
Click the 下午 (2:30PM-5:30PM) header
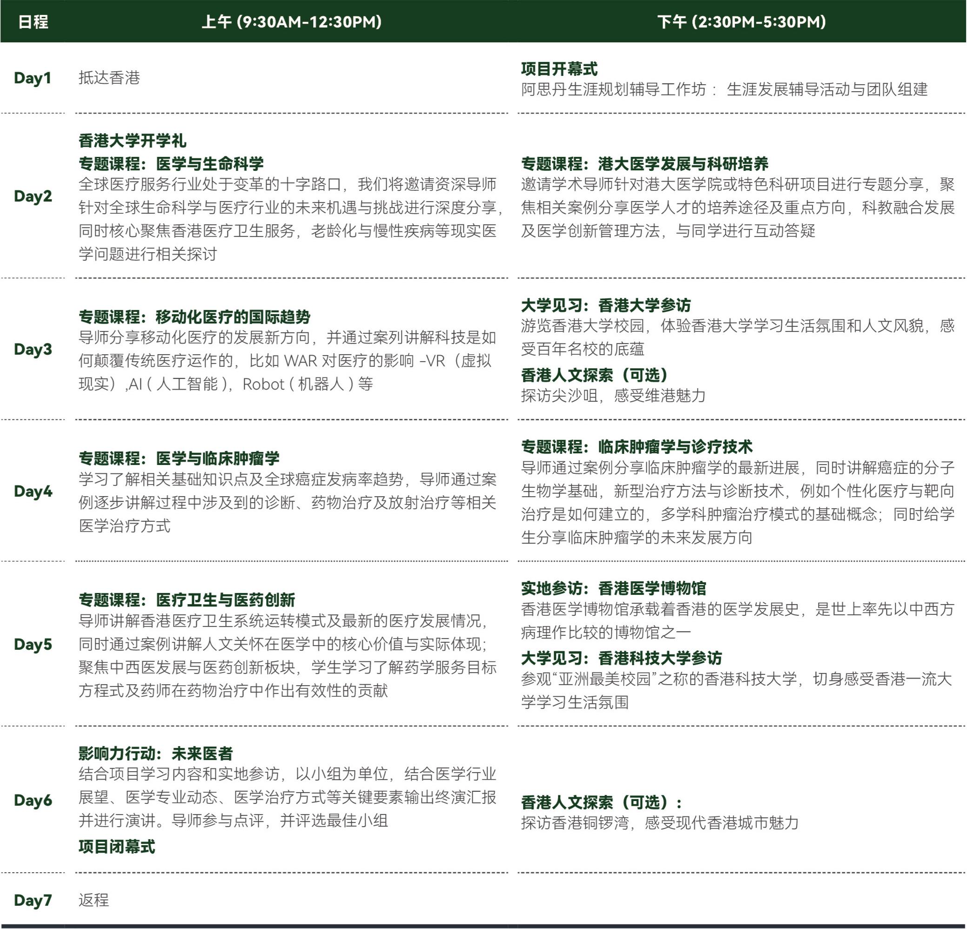pyautogui.click(x=741, y=22)
